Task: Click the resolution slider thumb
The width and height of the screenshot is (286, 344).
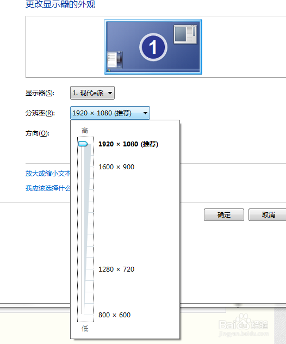Action: (83, 144)
